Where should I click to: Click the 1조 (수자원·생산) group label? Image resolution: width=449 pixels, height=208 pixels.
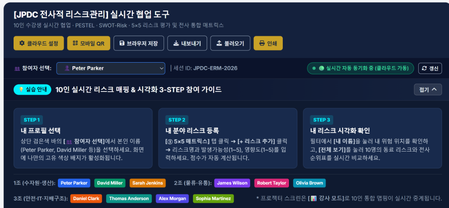[x=34, y=183]
